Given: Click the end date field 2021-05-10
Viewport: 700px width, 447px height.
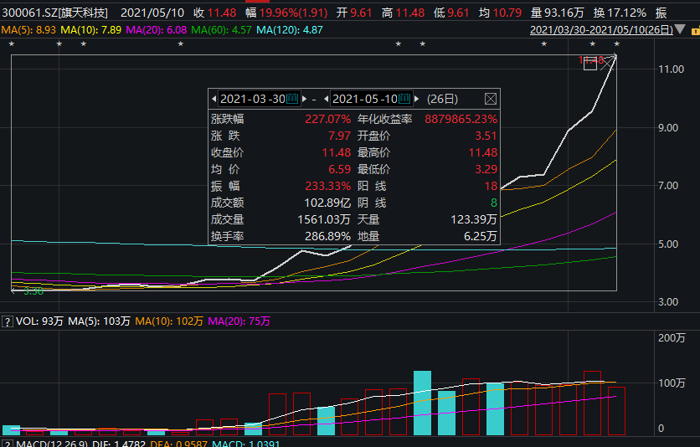Looking at the screenshot, I should (x=364, y=99).
